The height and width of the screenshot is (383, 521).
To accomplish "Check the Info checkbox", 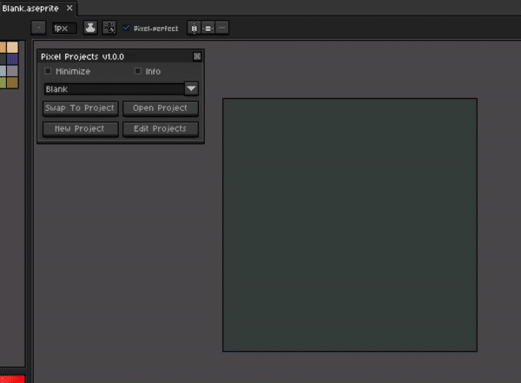I will coord(138,71).
